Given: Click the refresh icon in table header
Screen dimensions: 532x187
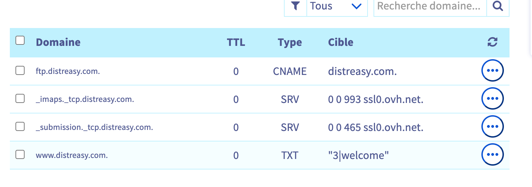Looking at the screenshot, I should point(492,42).
